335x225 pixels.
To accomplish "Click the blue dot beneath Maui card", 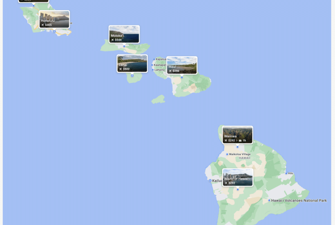I will click(x=182, y=77).
